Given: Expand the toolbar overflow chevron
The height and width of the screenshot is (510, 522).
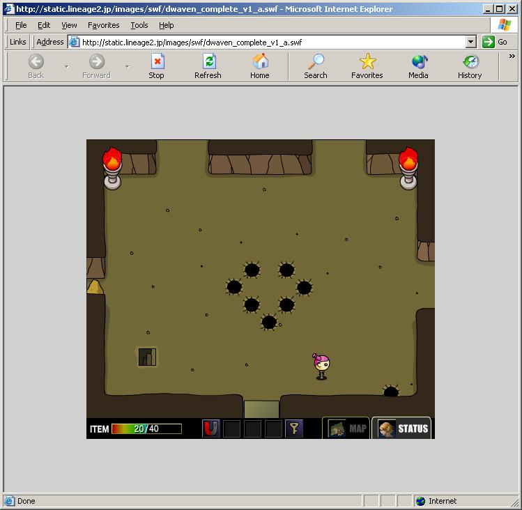Looking at the screenshot, I should click(512, 56).
